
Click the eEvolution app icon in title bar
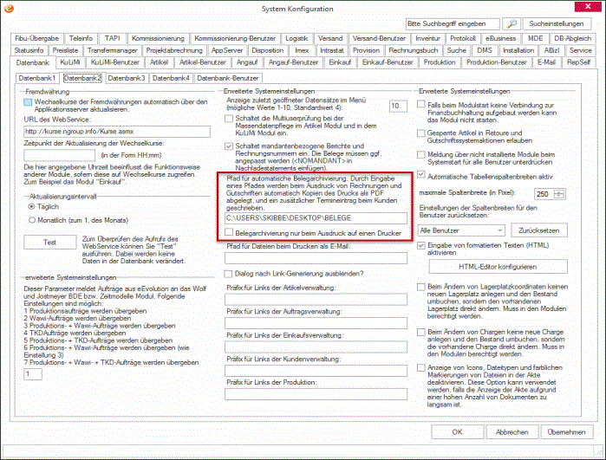pos(9,8)
